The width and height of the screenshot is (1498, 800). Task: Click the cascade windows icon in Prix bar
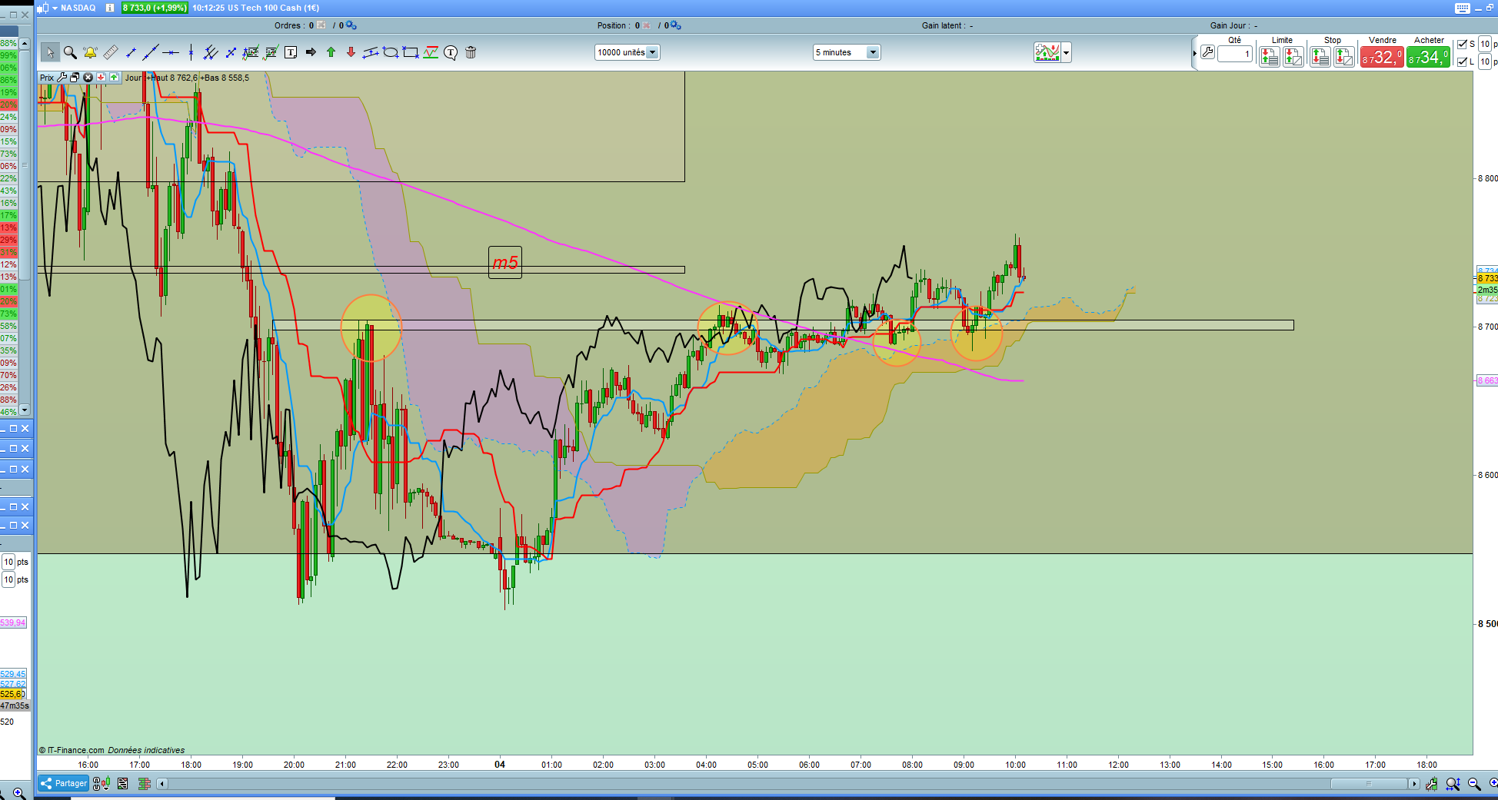[75, 78]
